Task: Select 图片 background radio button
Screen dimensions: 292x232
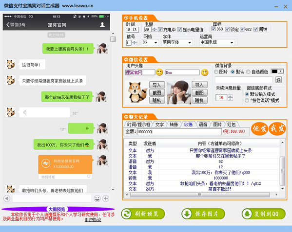Action: click(x=216, y=71)
